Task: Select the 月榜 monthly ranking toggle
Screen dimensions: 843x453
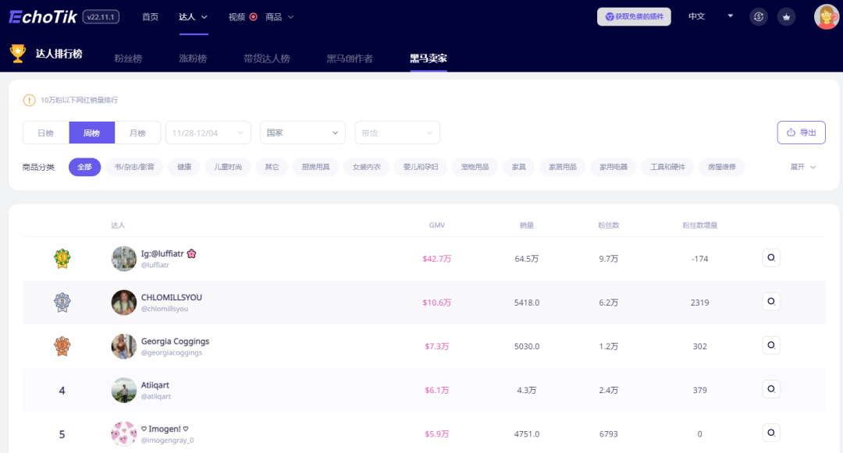Action: coord(137,133)
